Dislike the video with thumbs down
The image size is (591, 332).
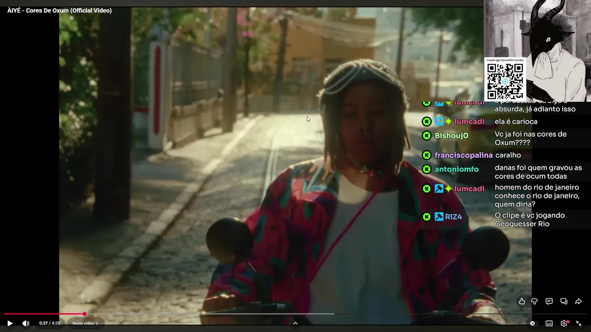(534, 301)
